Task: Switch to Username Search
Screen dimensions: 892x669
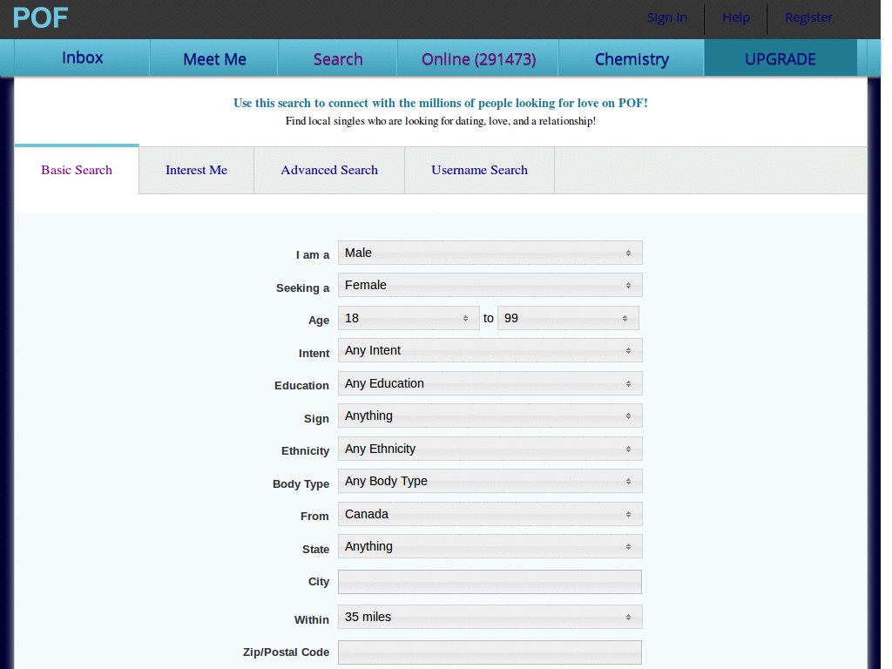Action: (479, 170)
